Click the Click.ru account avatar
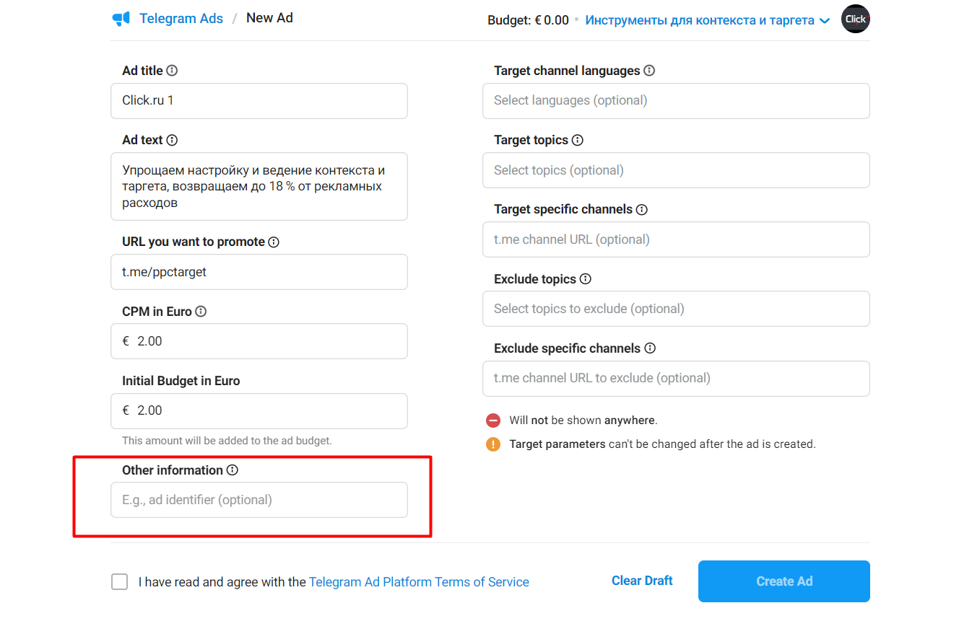Screen dimensions: 959x634 [856, 19]
